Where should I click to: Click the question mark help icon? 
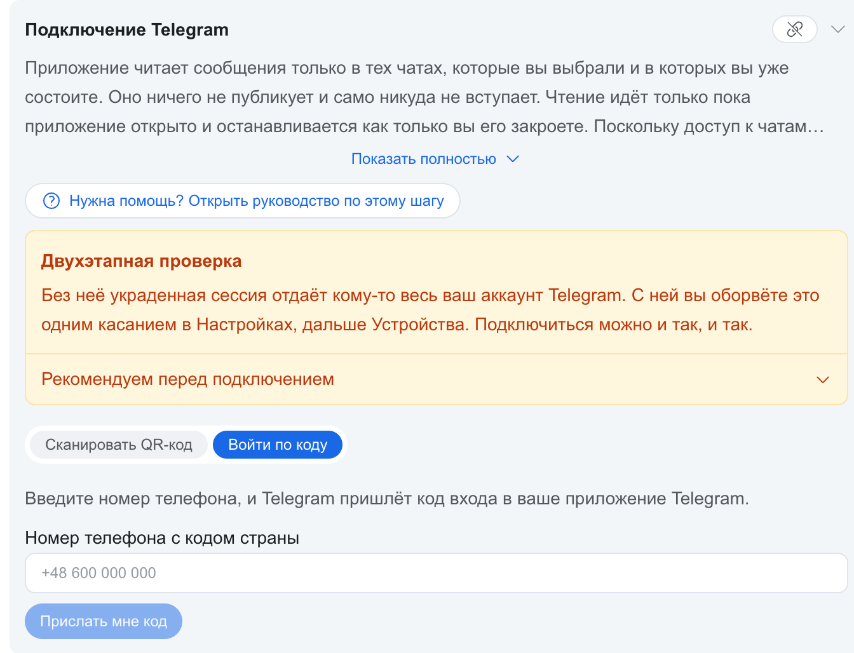[51, 201]
